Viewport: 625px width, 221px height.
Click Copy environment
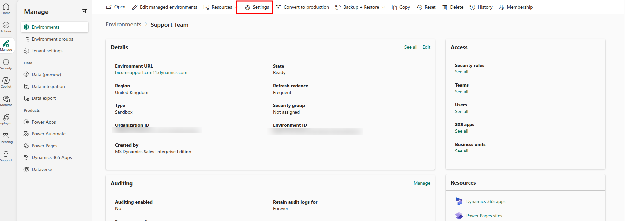(x=401, y=7)
